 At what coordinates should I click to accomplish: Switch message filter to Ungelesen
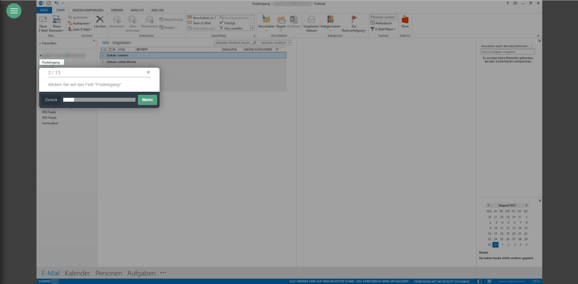pyautogui.click(x=121, y=43)
